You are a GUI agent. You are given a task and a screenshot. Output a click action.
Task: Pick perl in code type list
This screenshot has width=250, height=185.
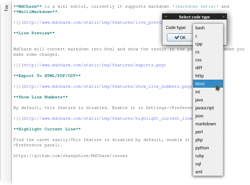208,132
